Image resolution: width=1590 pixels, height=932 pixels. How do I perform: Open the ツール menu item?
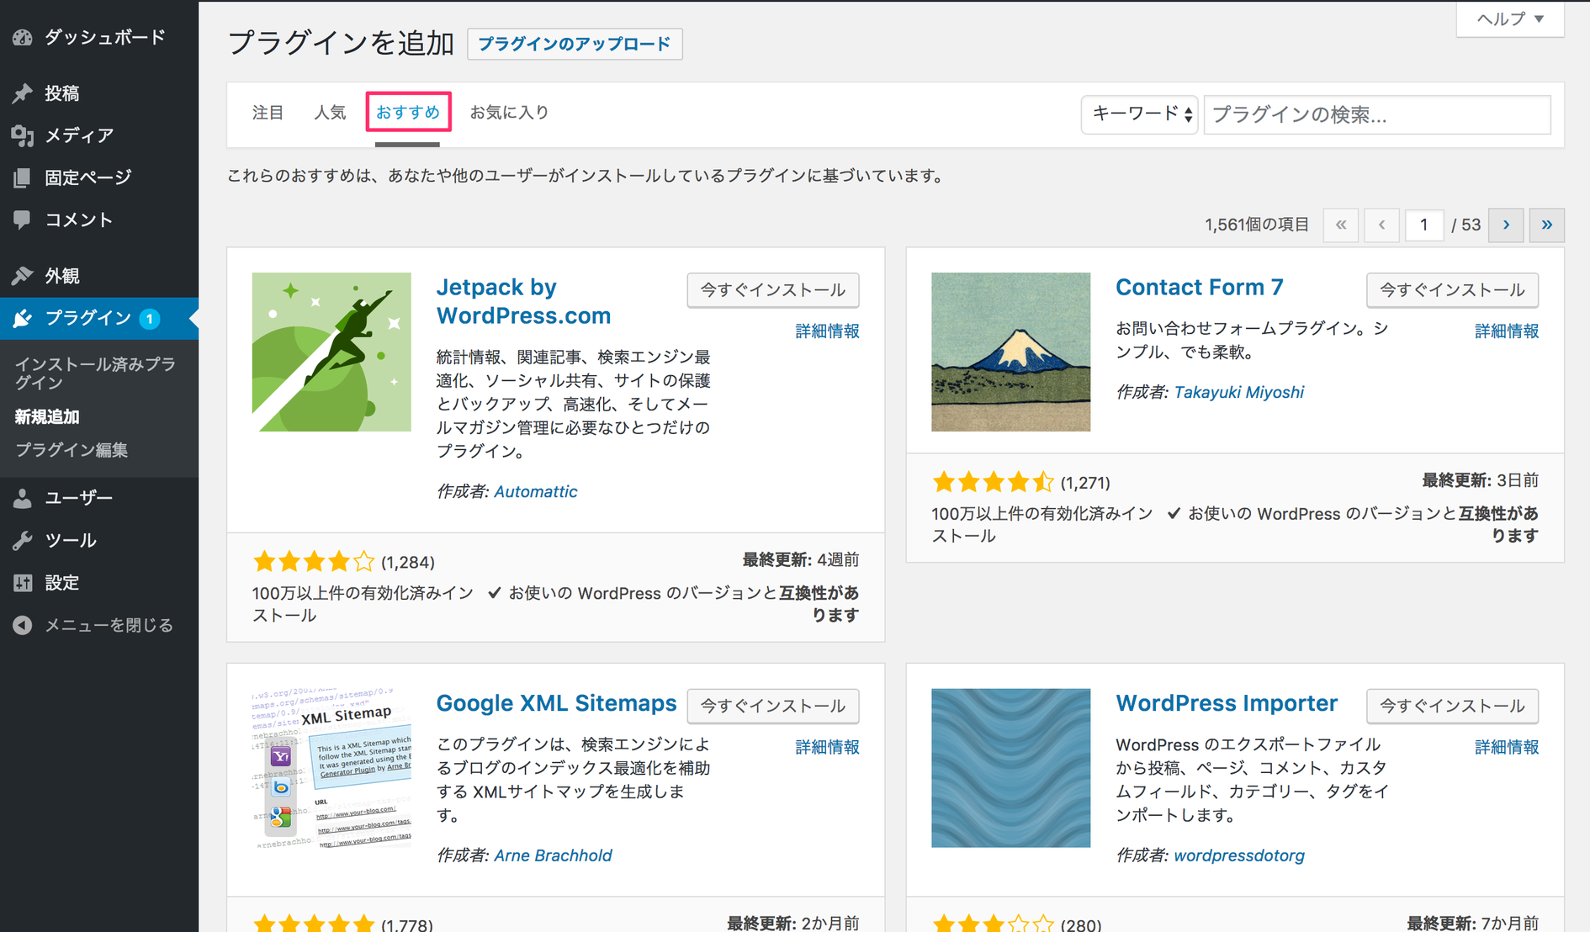(99, 540)
